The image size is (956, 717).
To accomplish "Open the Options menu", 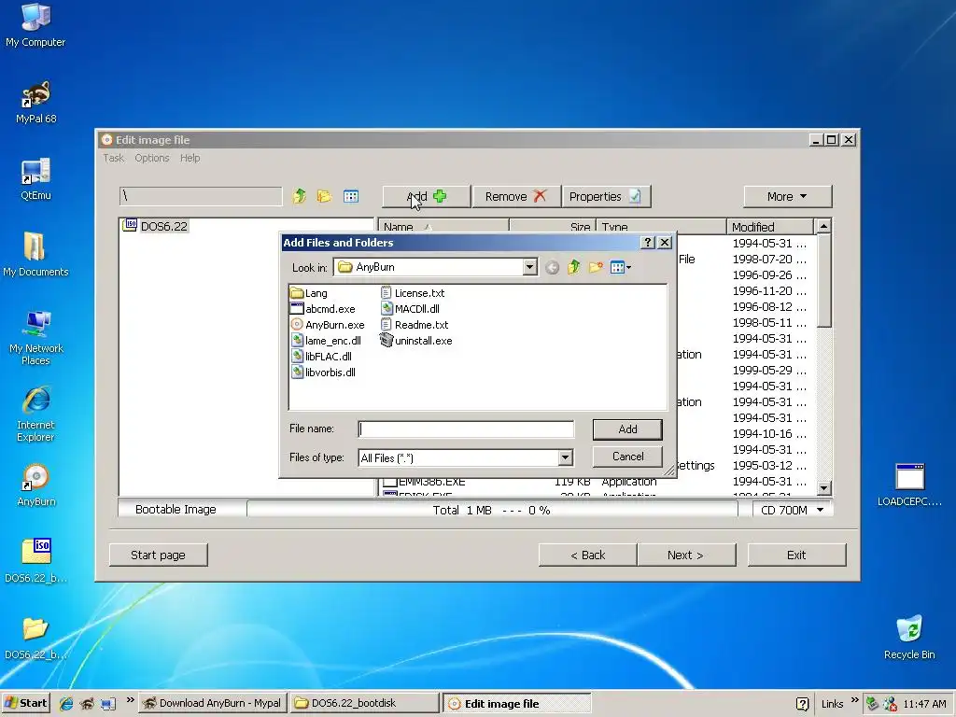I will pos(152,158).
